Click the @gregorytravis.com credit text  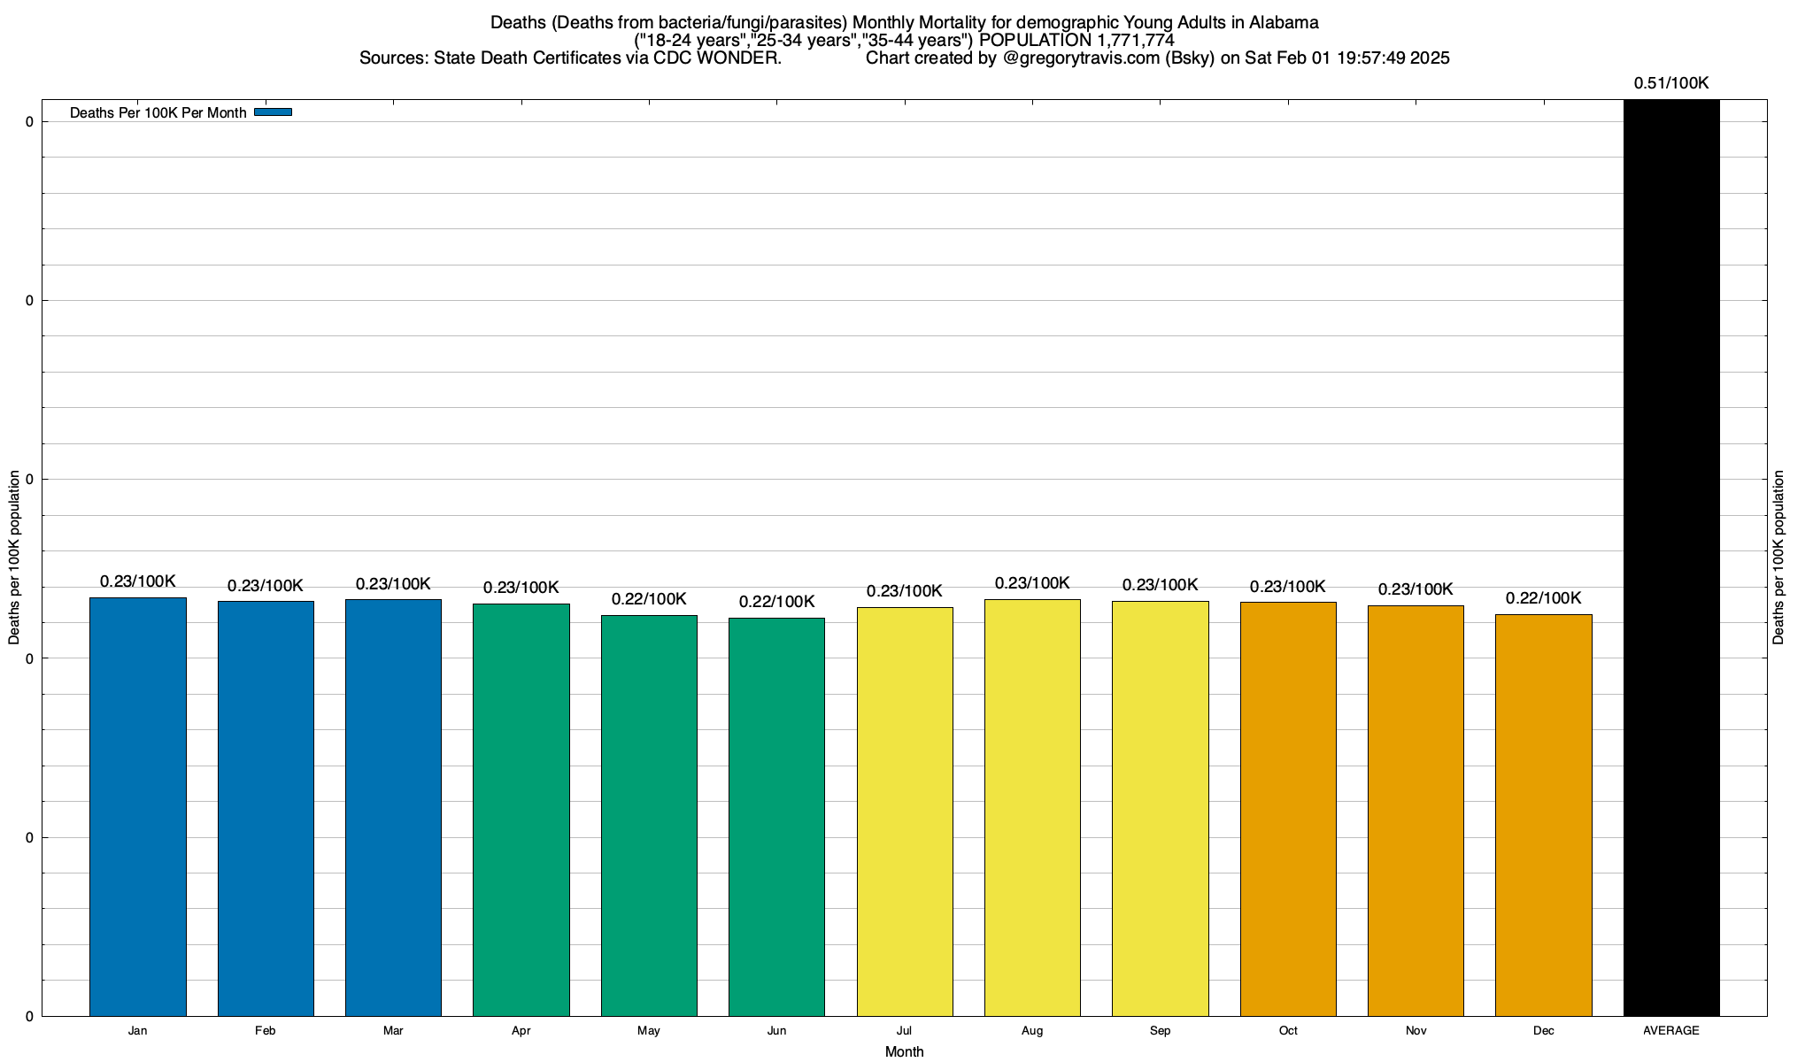(1081, 58)
